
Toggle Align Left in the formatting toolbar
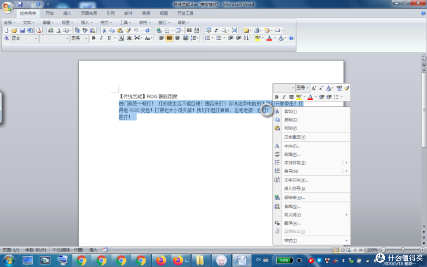coord(161,38)
